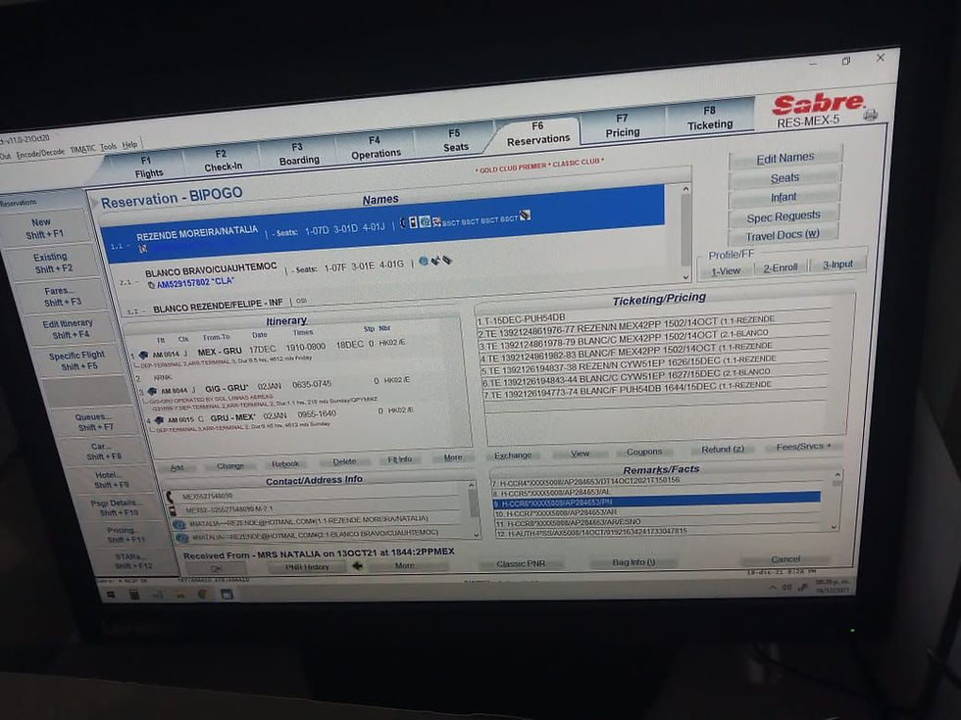This screenshot has height=720, width=961.
Task: Click Profile/FF 1-View button
Action: (x=726, y=270)
